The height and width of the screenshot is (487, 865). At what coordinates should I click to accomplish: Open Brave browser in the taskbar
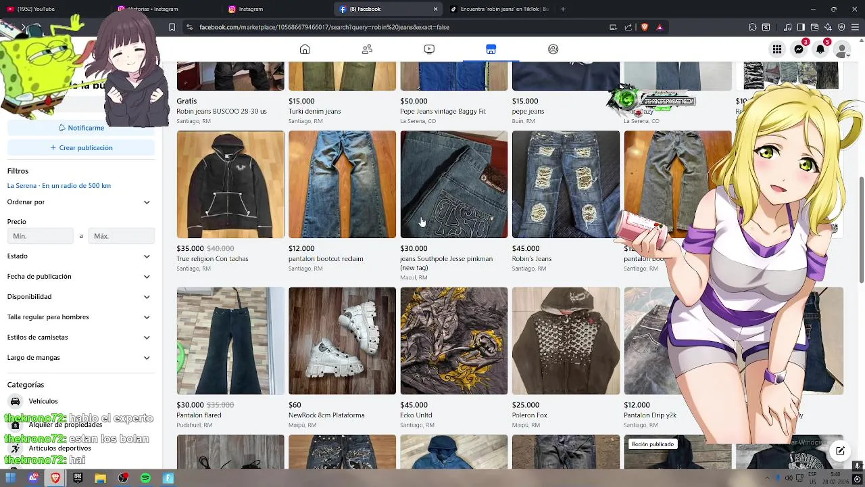pyautogui.click(x=55, y=478)
